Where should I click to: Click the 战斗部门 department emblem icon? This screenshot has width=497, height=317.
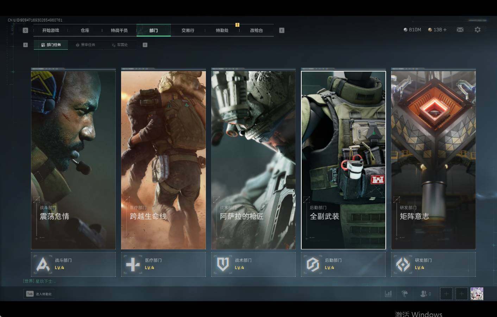coord(43,264)
